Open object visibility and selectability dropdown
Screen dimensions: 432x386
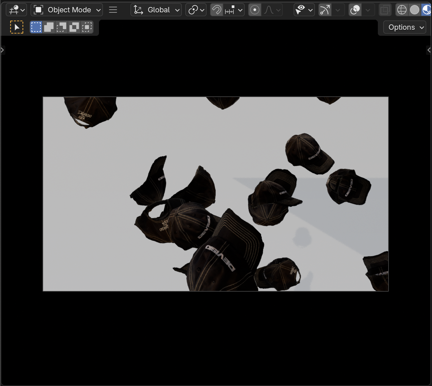304,10
